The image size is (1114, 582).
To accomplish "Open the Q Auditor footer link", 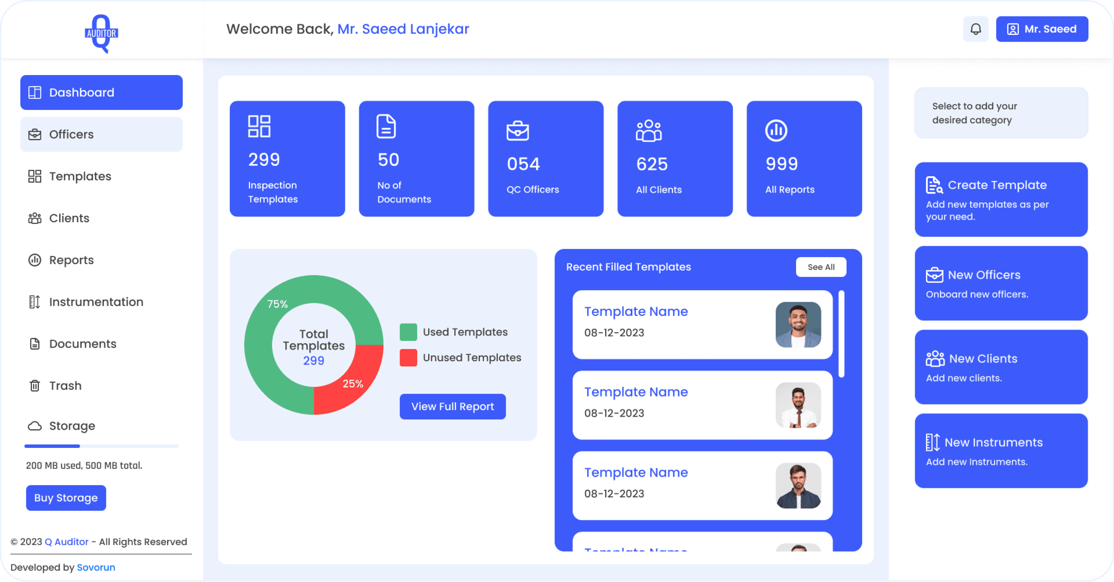I will click(66, 542).
